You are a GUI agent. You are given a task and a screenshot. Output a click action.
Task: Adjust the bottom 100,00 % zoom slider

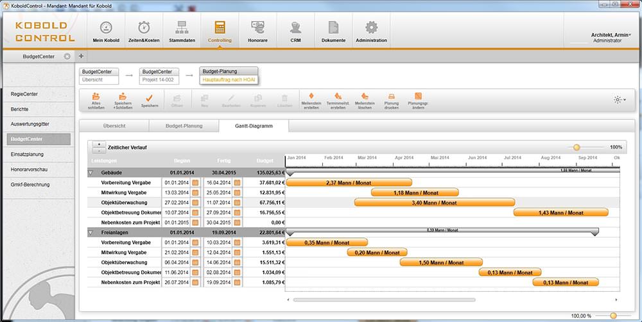(x=613, y=316)
